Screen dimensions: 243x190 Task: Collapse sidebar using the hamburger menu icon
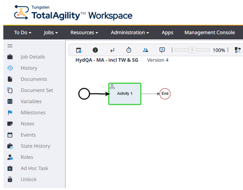[10, 46]
